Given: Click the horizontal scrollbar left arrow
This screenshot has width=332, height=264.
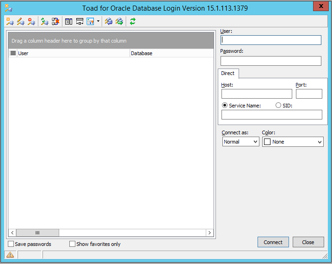Looking at the screenshot, I should 12,233.
